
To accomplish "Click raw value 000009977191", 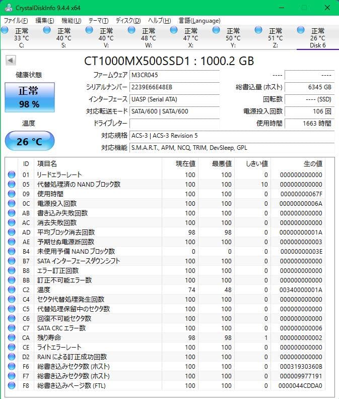I will point(301,376).
